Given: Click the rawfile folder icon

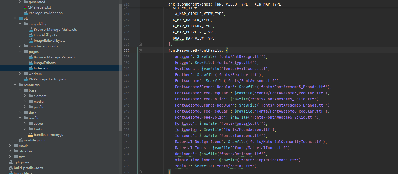Looking at the screenshot, I should 26,118.
